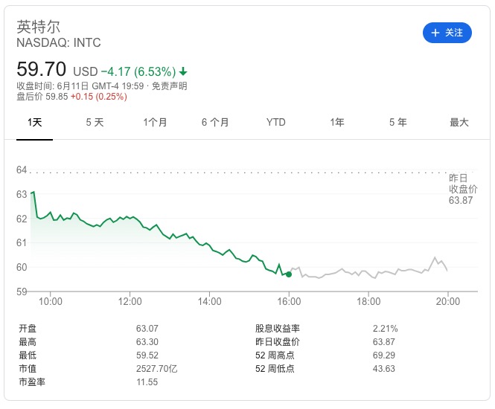This screenshot has width=495, height=409.
Task: Select the 1天 time range tab
Action: point(34,123)
